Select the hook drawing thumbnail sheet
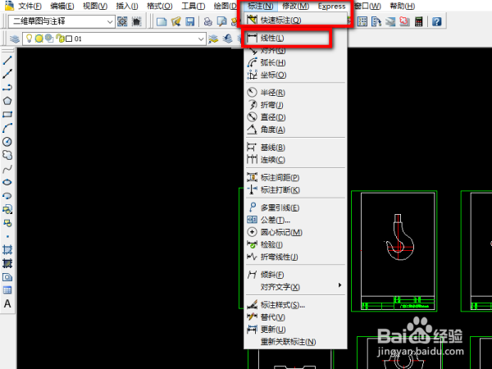This screenshot has width=492, height=369. [394, 251]
